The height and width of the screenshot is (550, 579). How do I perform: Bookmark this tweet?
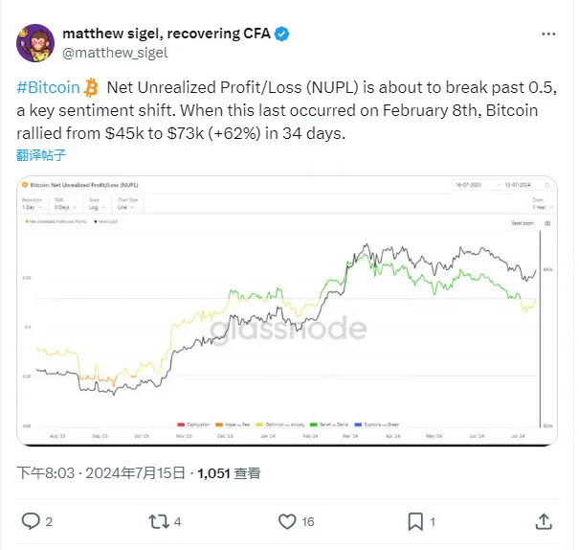point(415,521)
